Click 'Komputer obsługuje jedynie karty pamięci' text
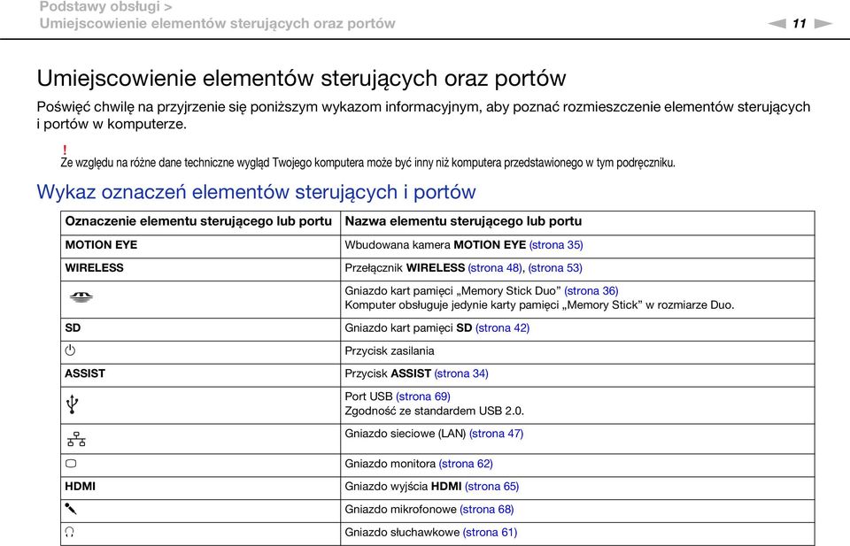The height and width of the screenshot is (546, 850). [x=539, y=305]
